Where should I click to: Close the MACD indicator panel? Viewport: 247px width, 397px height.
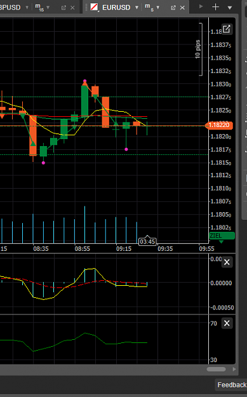click(x=227, y=262)
